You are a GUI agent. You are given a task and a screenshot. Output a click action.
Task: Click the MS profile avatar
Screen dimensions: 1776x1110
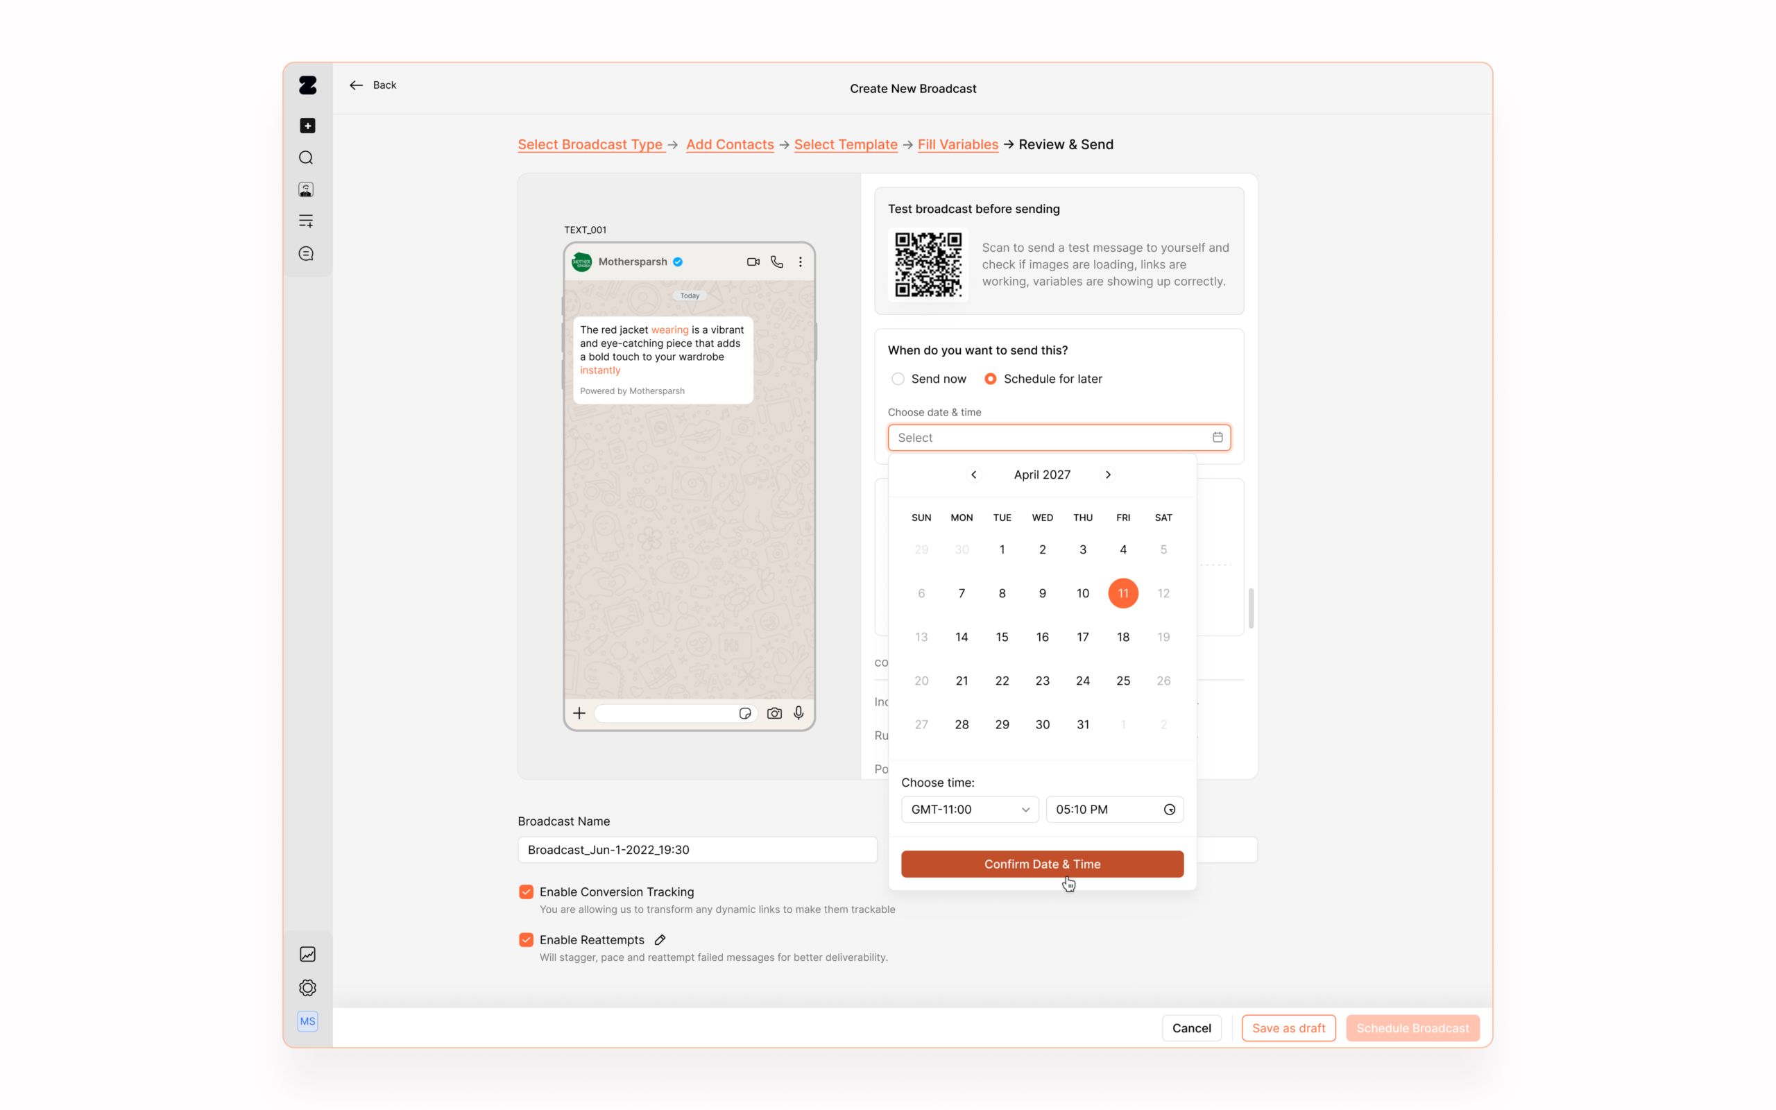307,1021
